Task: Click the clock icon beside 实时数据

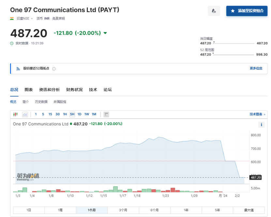Action: point(12,43)
